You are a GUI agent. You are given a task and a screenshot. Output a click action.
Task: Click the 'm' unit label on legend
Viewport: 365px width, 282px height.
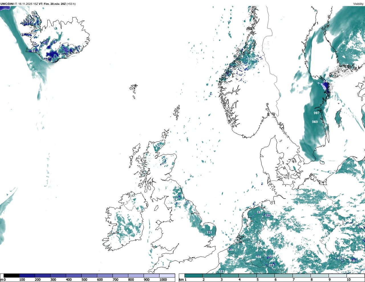(x=2, y=280)
